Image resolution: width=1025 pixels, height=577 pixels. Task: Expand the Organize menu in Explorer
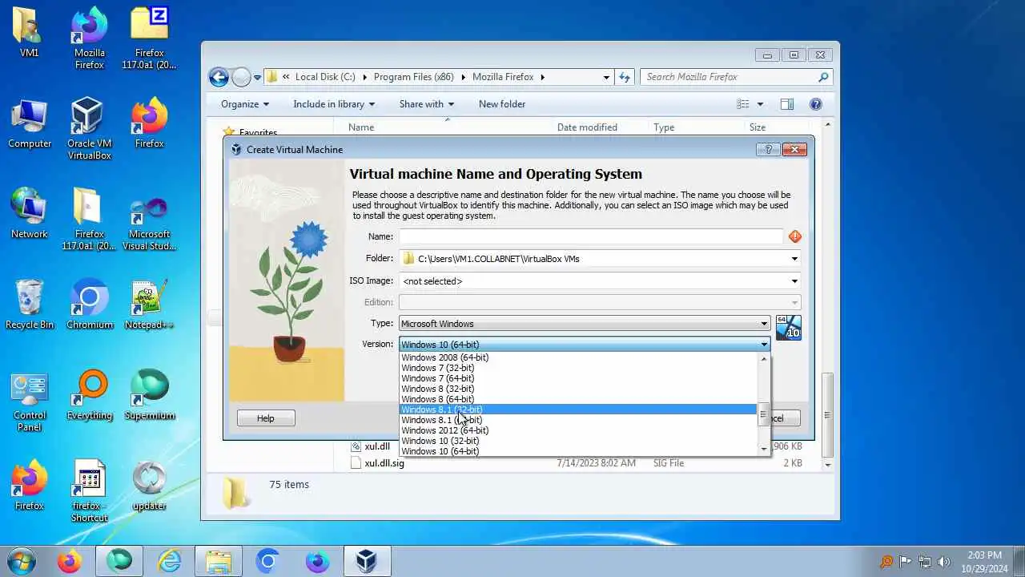(245, 104)
